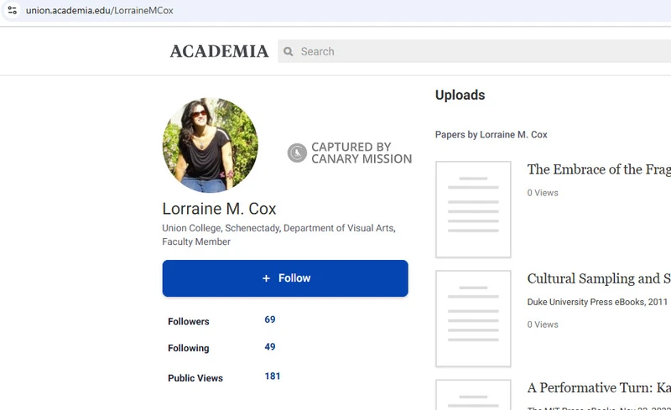
Task: Open the document thumbnail for A Performative Turn
Action: click(473, 395)
